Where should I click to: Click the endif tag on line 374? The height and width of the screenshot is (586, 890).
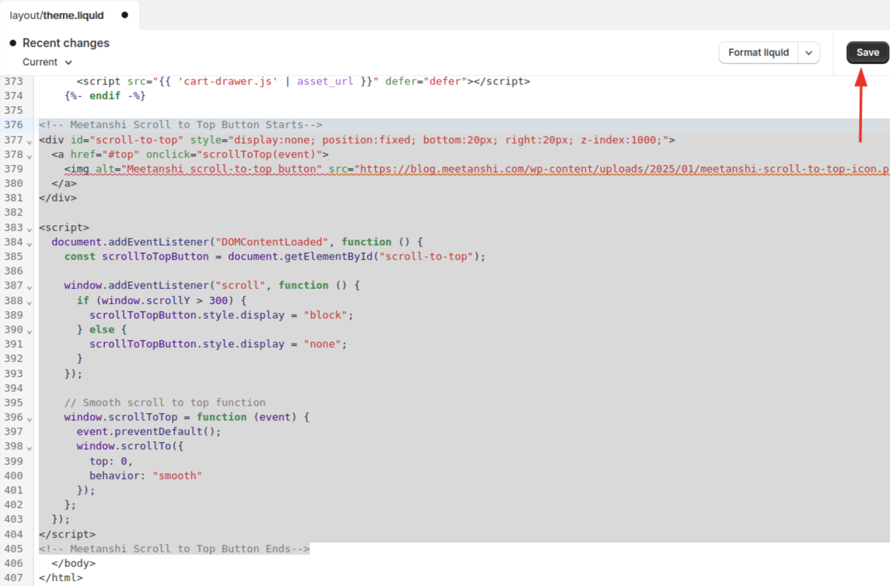[105, 96]
